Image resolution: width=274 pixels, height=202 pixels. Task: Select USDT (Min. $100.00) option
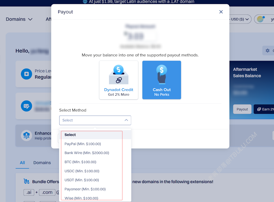point(95,180)
